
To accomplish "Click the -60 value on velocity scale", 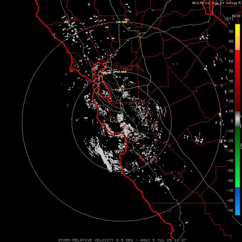I will 230,181.
